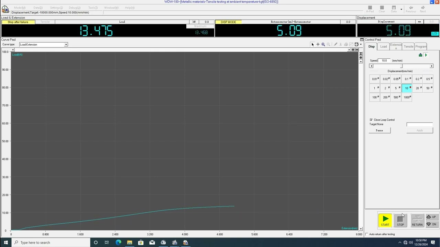Switch to the Program control tab
The width and height of the screenshot is (440, 247).
click(x=421, y=47)
